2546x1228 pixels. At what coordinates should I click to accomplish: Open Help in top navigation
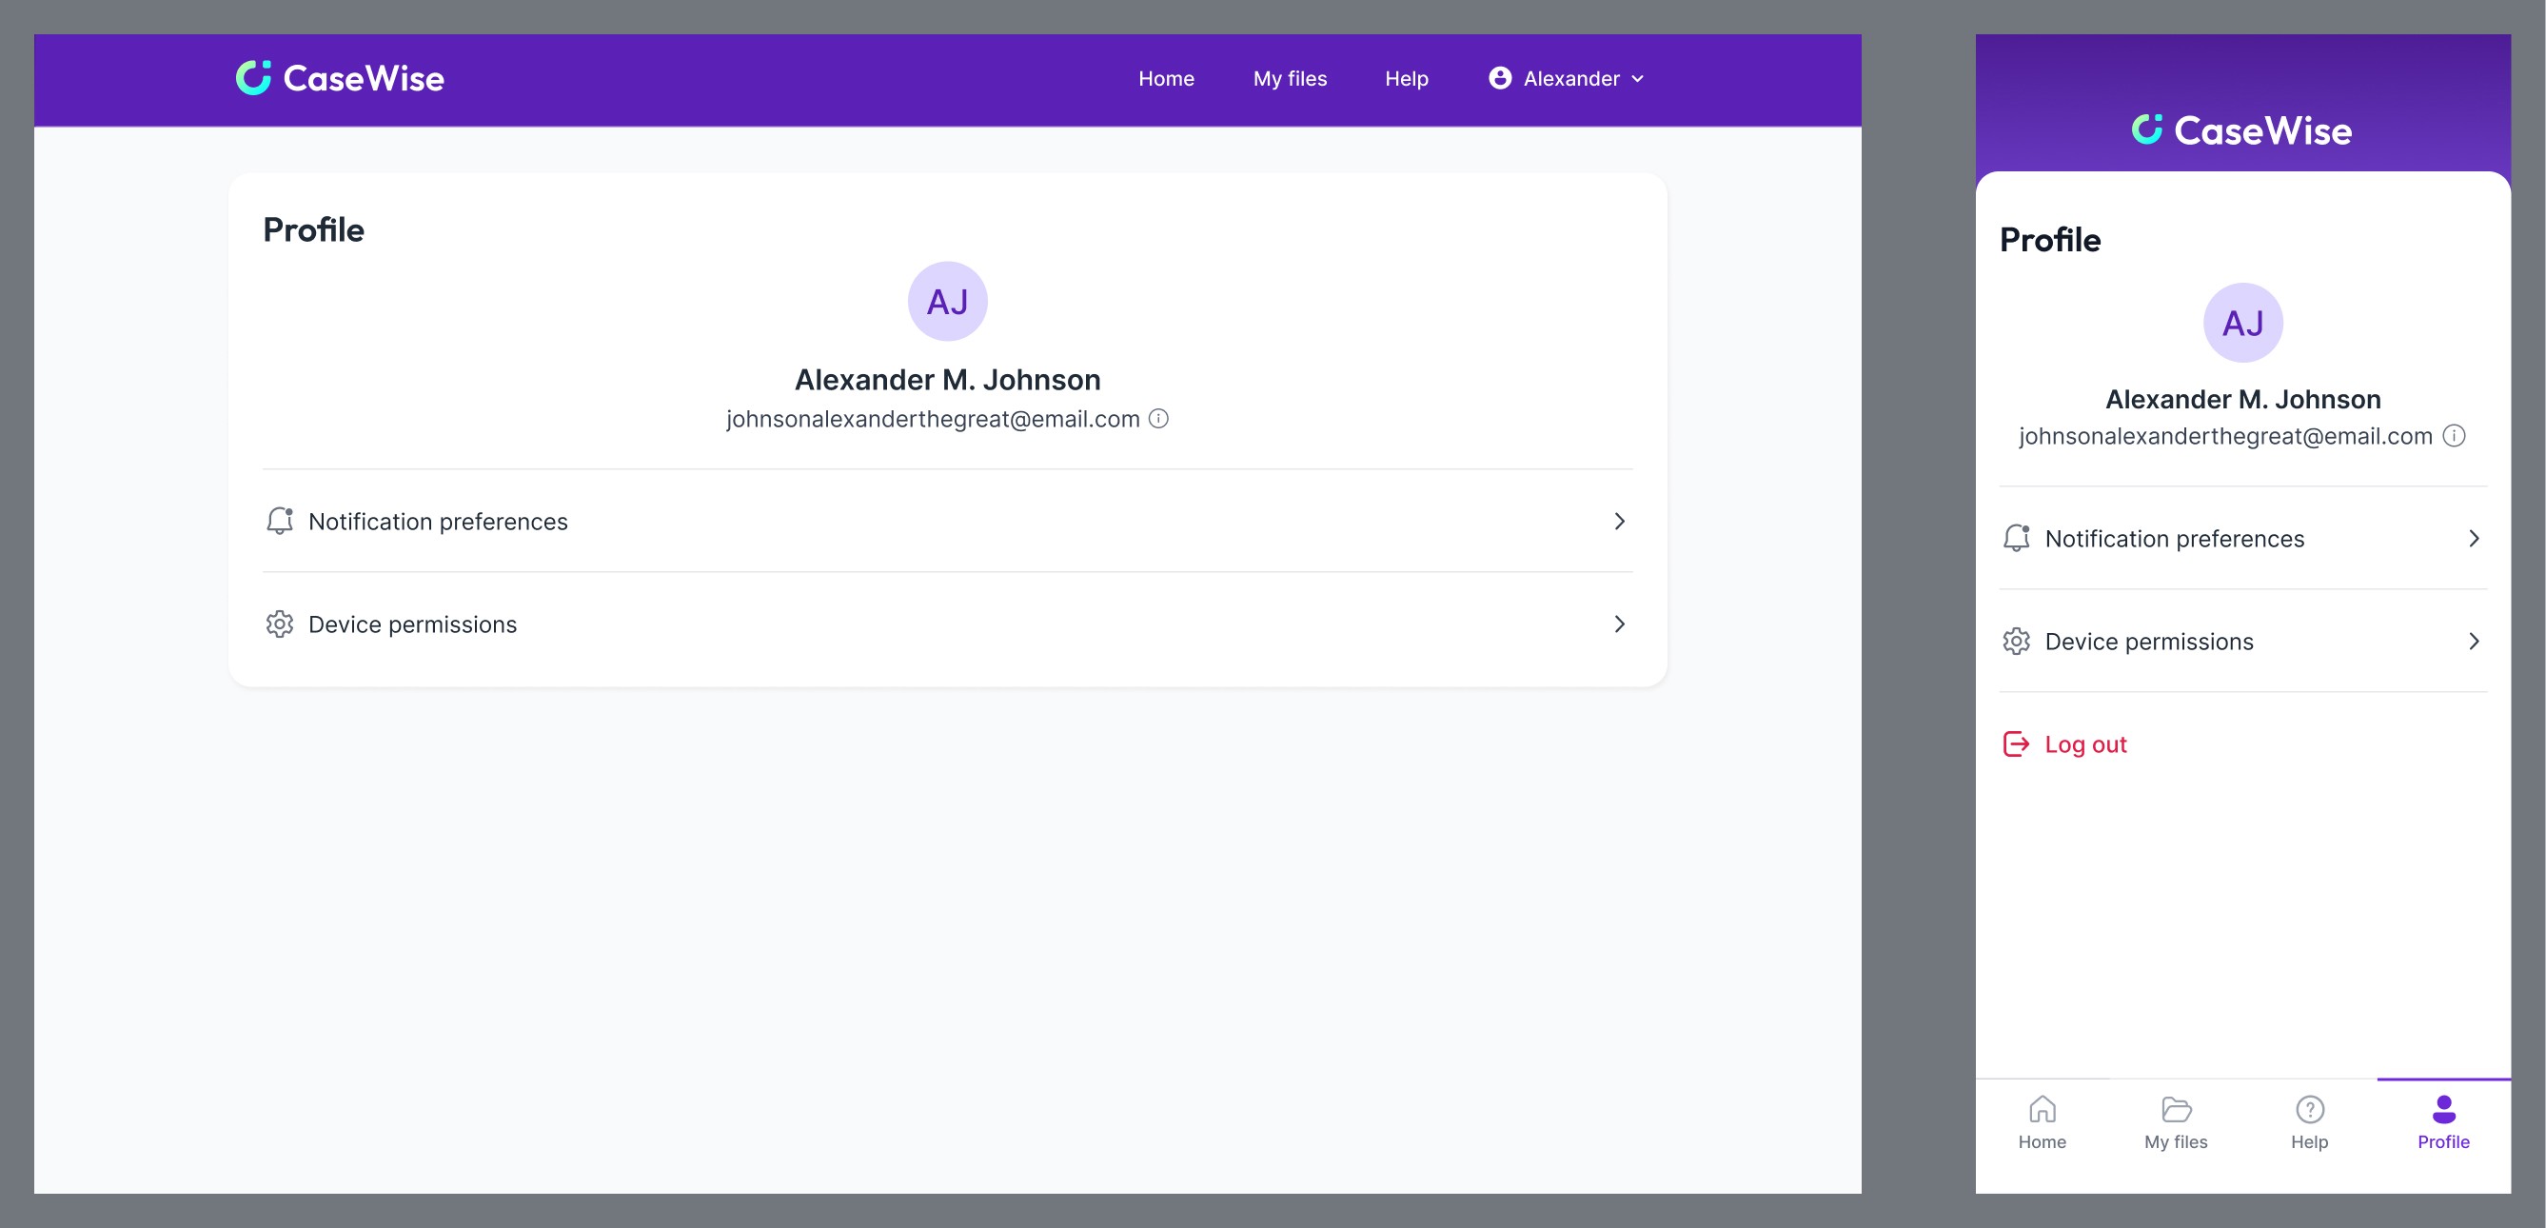(1406, 79)
